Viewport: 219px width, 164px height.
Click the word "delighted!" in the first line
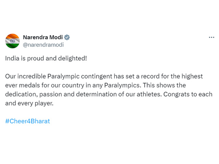(x=73, y=58)
